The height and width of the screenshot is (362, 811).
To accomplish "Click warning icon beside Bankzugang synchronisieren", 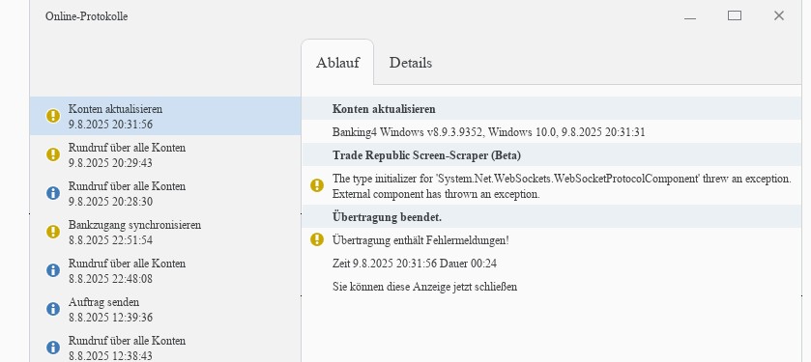I will pyautogui.click(x=53, y=232).
